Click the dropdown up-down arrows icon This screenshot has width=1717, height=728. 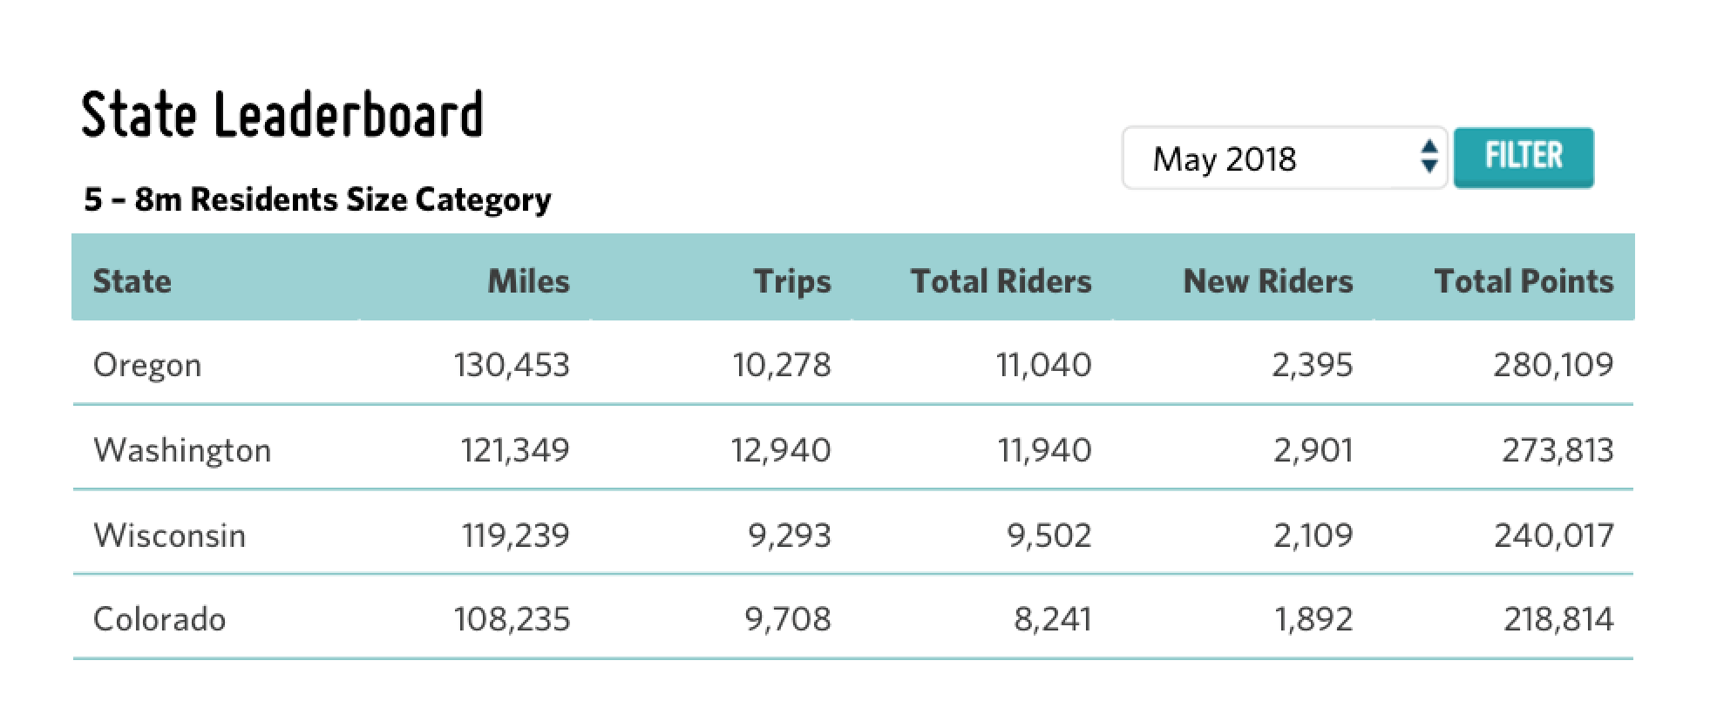pos(1429,157)
